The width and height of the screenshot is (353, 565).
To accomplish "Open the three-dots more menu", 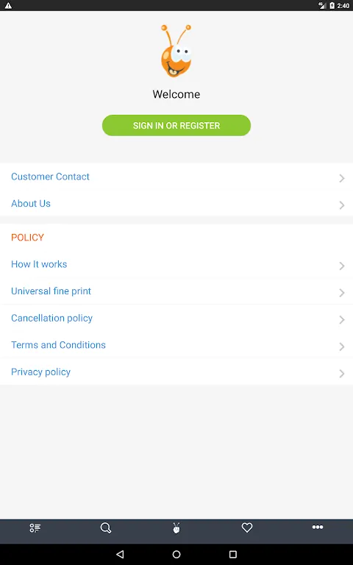I will (x=318, y=527).
